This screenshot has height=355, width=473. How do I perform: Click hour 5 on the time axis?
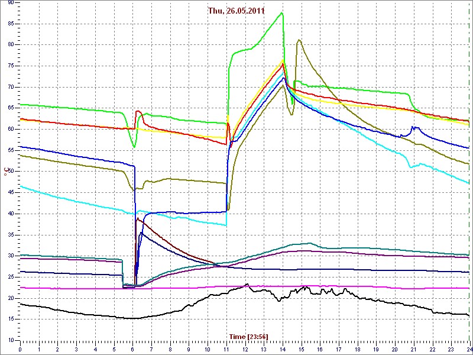tap(114, 350)
